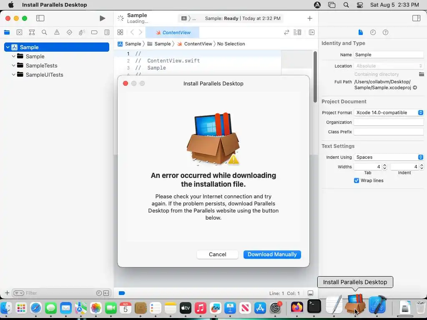Viewport: 427px width, 320px height.
Task: Click the scheme selector in Xcode toolbar
Action: coord(188,18)
